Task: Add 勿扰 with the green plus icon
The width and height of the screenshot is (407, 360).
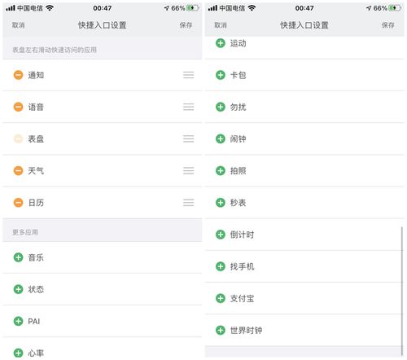Action: [221, 107]
